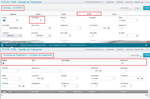
Task: Click the mail envelope icon in tab bar
Action: 146,45
